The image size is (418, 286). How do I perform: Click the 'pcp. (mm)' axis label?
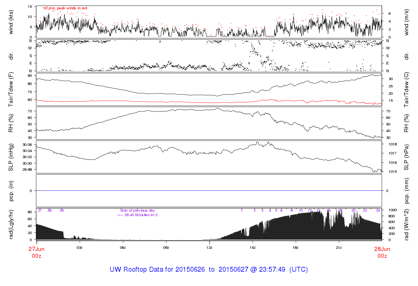[x=407, y=191]
